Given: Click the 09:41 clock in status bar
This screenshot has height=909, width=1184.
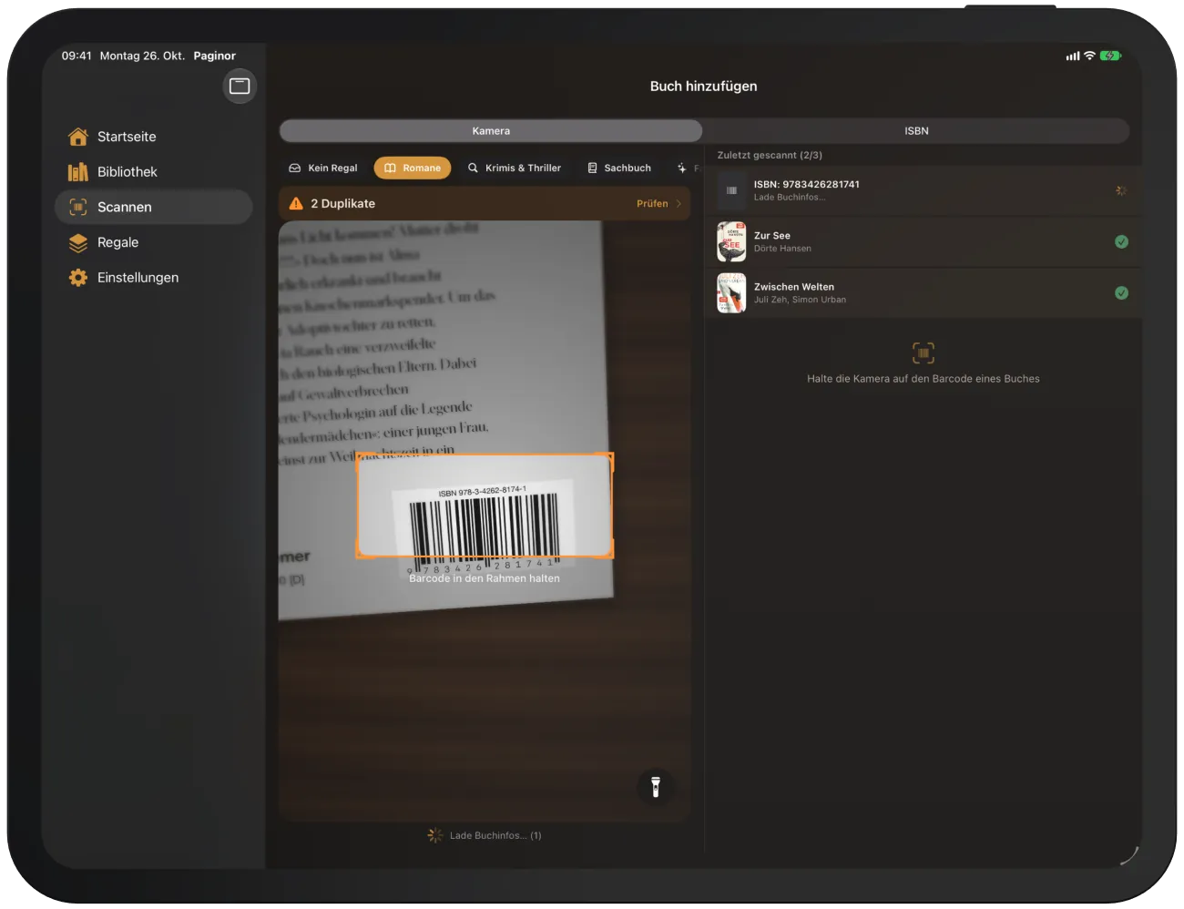Looking at the screenshot, I should [77, 56].
